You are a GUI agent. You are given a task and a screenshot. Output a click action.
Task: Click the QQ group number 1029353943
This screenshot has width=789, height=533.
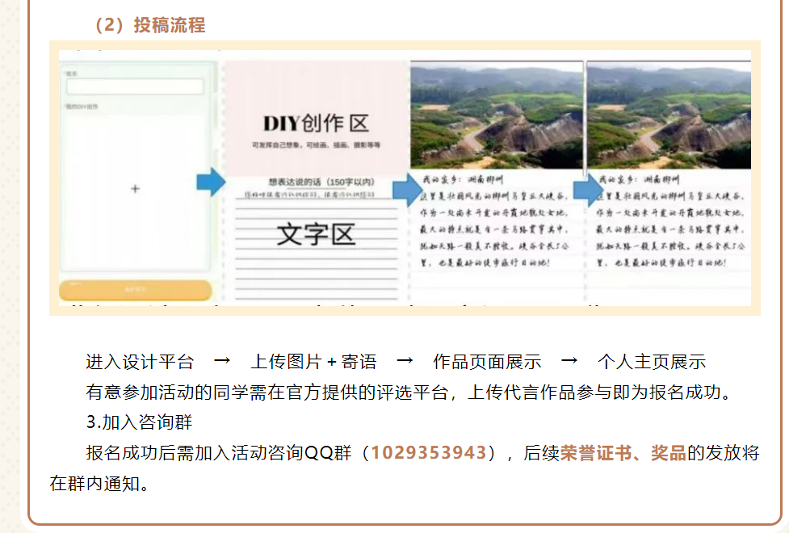coord(429,453)
